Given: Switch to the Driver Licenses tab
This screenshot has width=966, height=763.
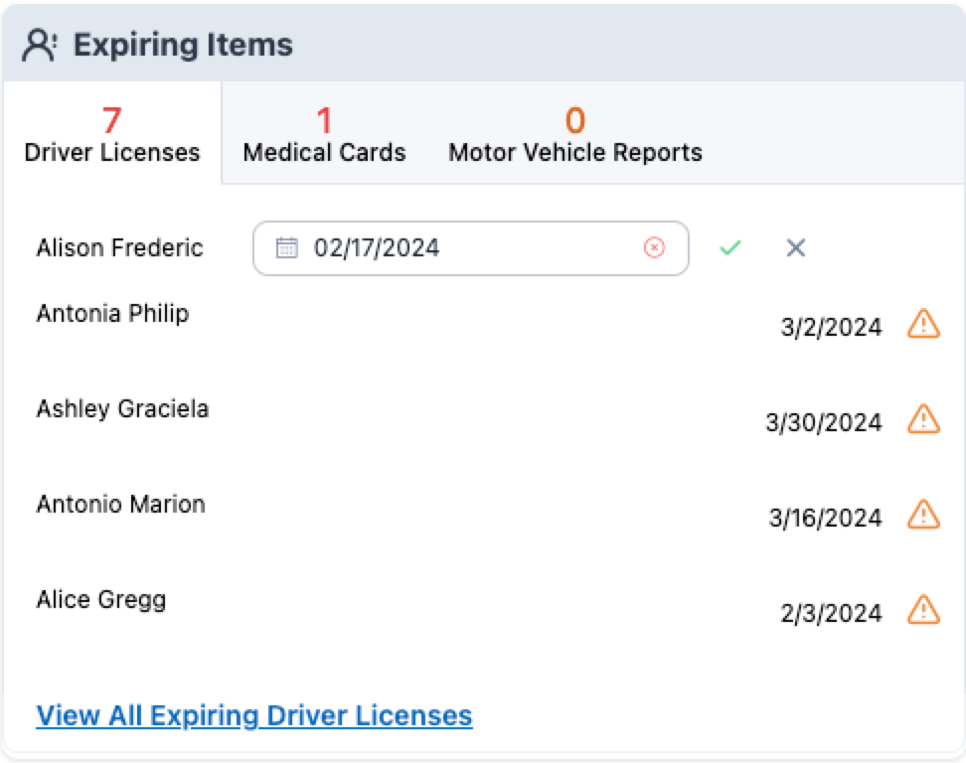Looking at the screenshot, I should (112, 135).
